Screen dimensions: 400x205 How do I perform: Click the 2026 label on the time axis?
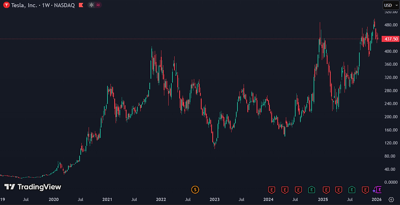click(x=376, y=199)
